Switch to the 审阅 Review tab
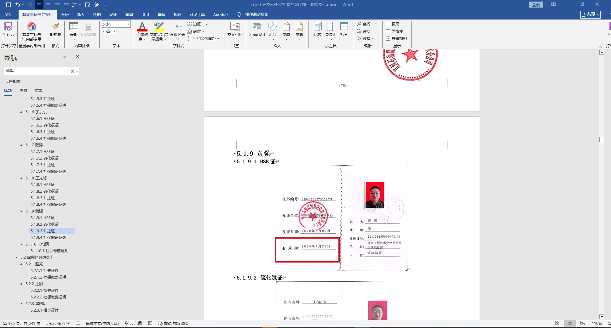Image resolution: width=611 pixels, height=328 pixels. tap(161, 14)
